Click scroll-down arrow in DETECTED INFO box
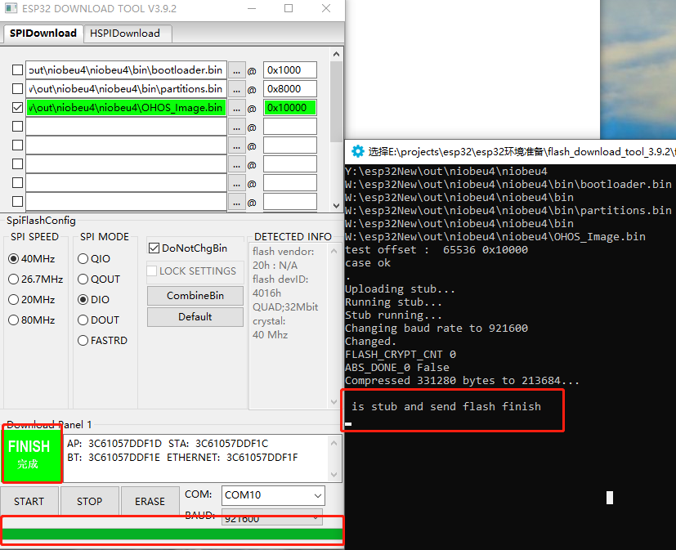The width and height of the screenshot is (676, 550). point(334,402)
